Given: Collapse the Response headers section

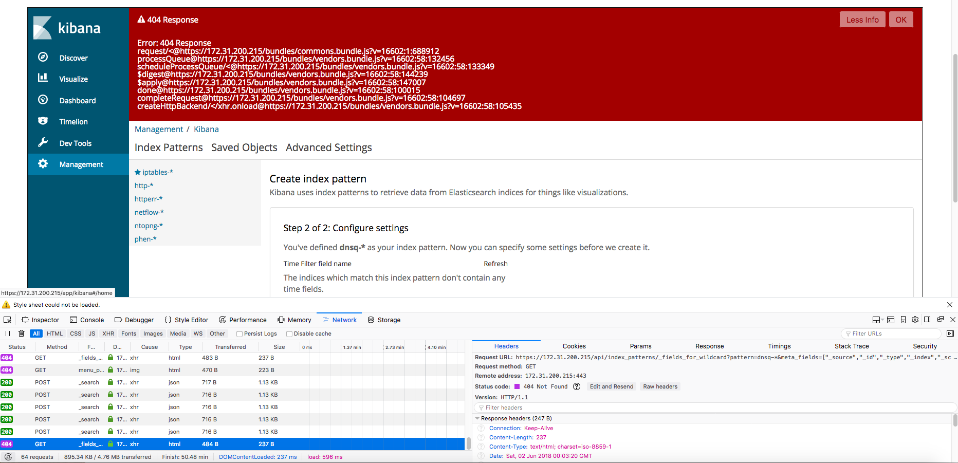Looking at the screenshot, I should point(477,418).
